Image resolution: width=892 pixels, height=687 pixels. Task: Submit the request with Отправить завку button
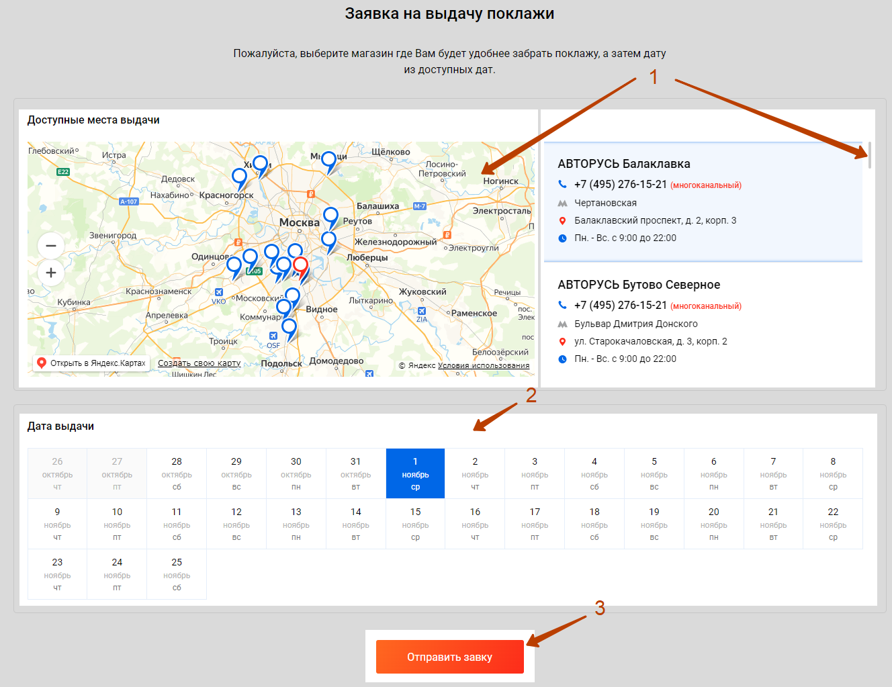click(449, 657)
